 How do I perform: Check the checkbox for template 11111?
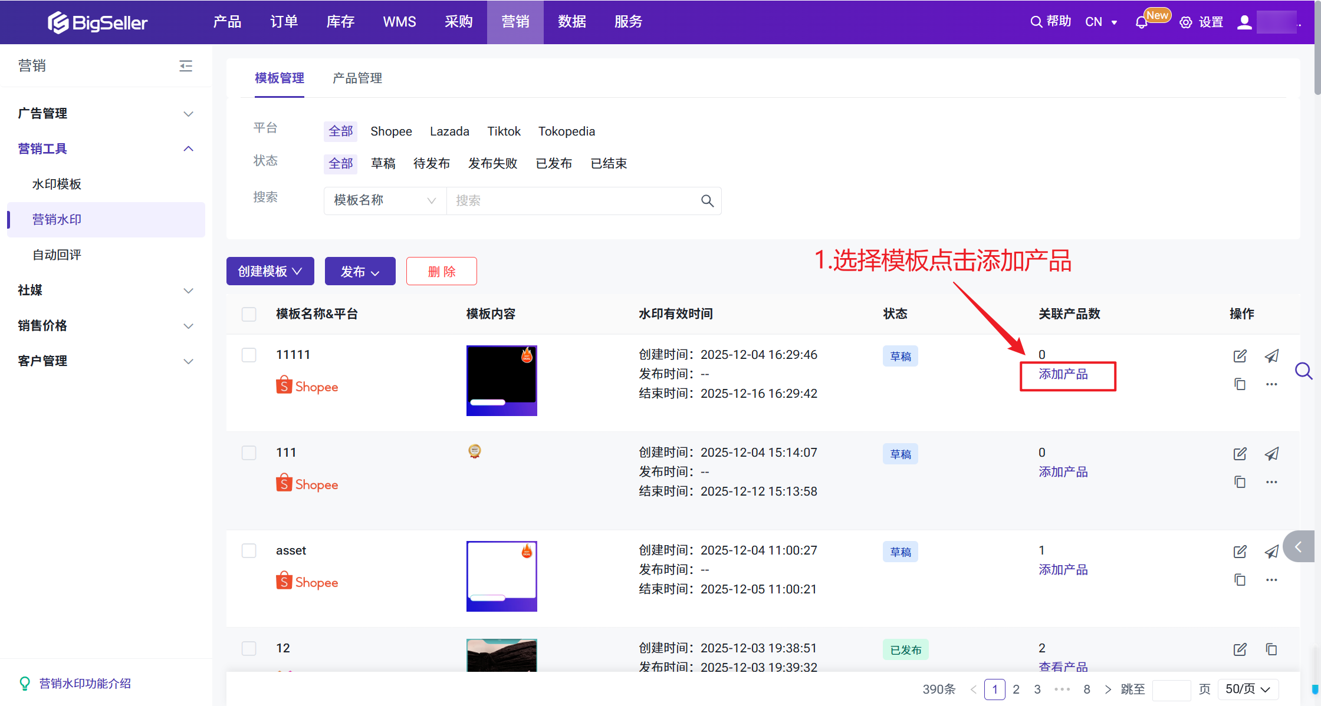[x=249, y=355]
